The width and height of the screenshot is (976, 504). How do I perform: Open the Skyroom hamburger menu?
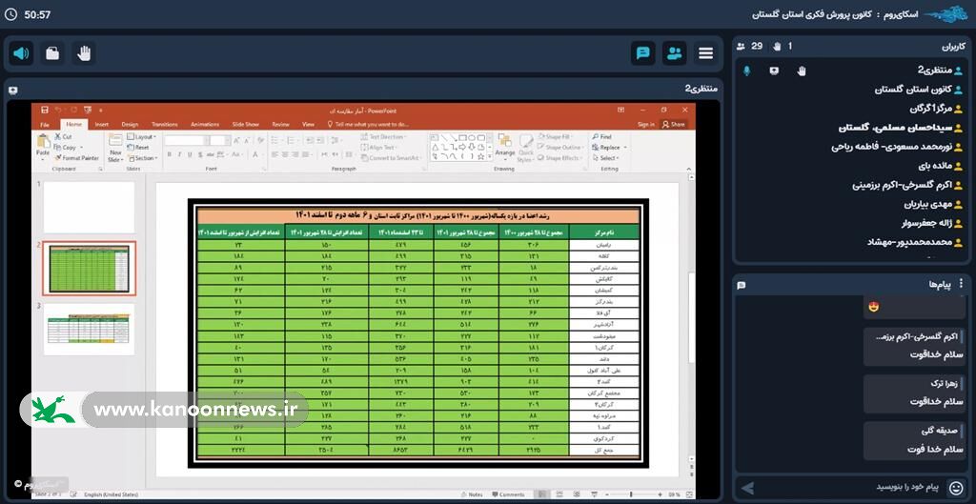pos(706,53)
